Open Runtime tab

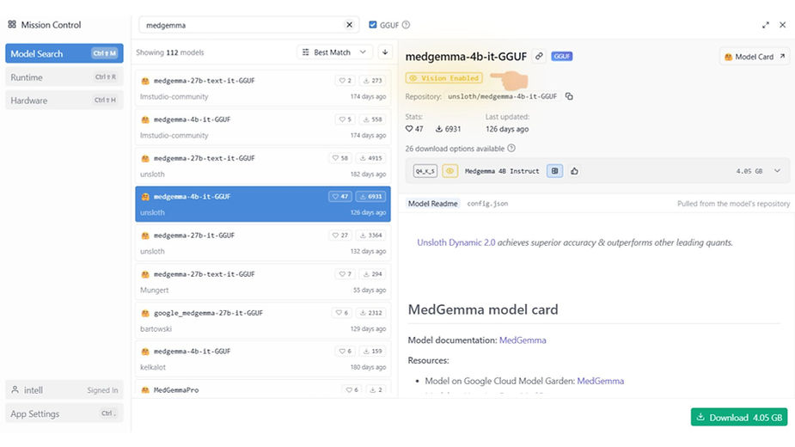pos(64,77)
